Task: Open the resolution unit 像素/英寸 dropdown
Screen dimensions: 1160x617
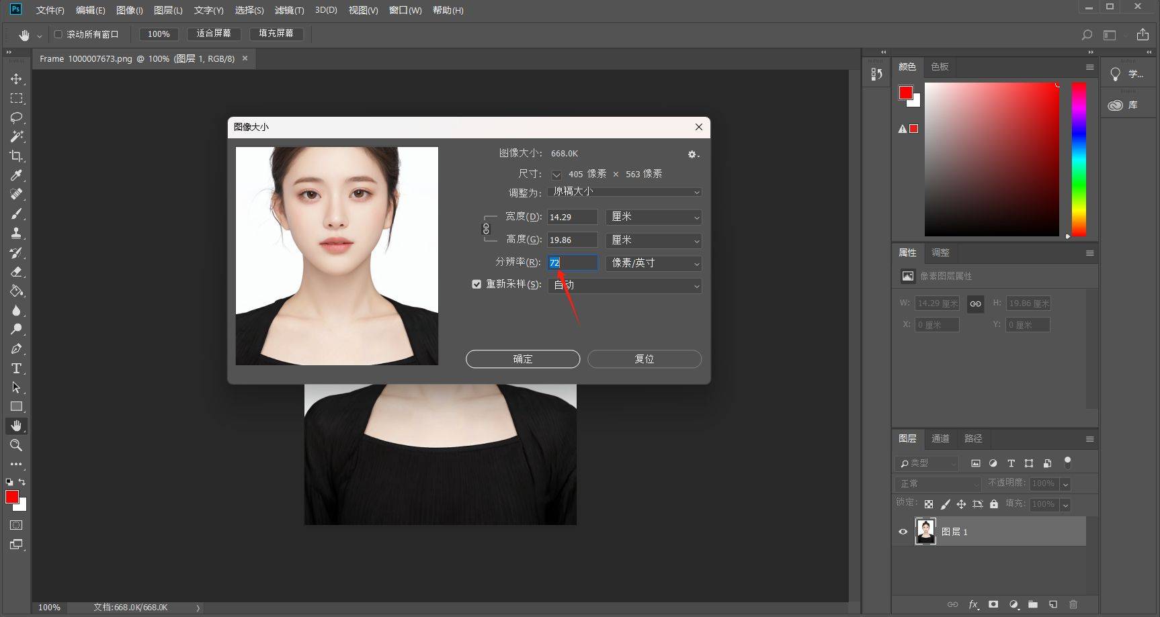Action: coord(653,263)
